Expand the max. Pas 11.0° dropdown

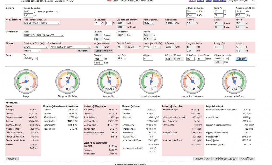point(122,59)
